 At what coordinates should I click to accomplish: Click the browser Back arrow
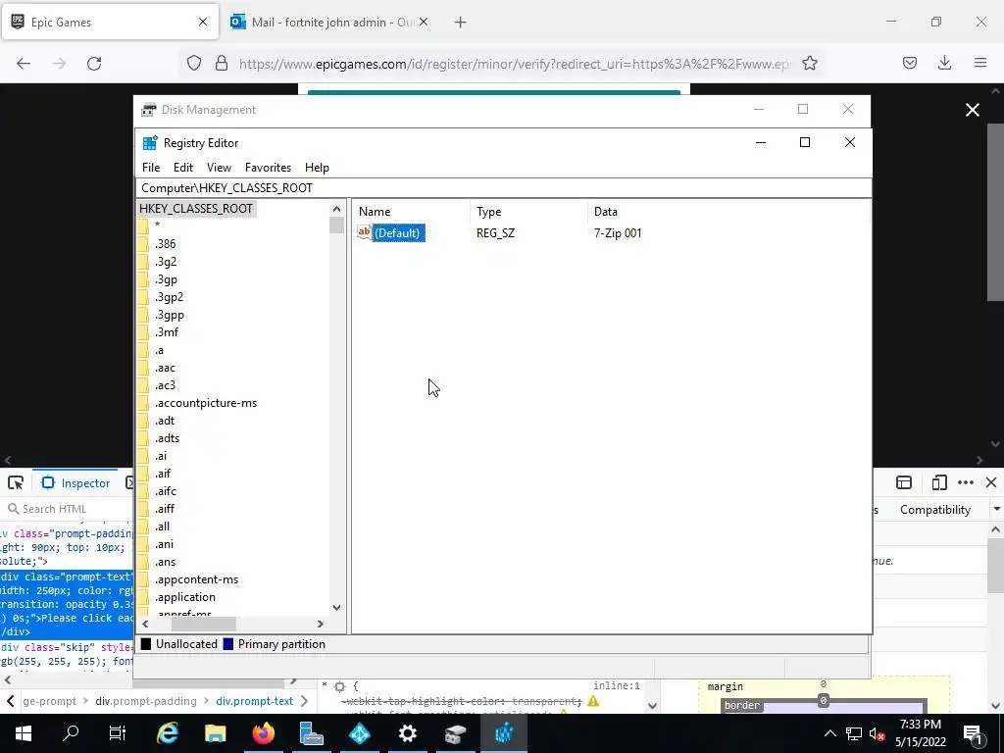(x=24, y=64)
